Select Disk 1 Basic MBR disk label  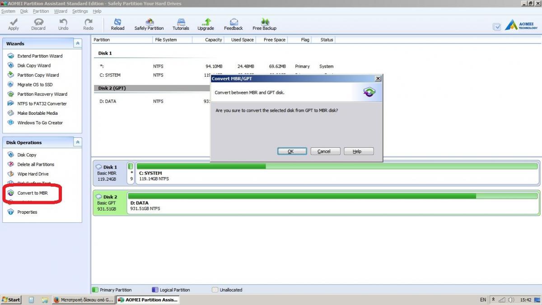(x=109, y=173)
